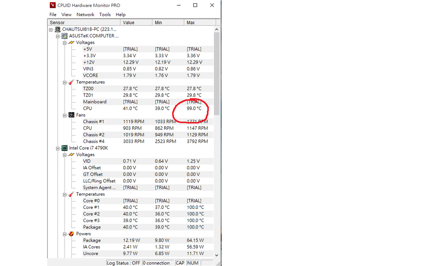Click the fan icon beside Fans
422x266 pixels.
71,115
